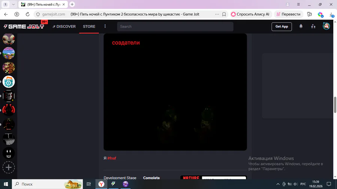Open the black smiling face community icon
The height and width of the screenshot is (189, 337).
pos(9,153)
